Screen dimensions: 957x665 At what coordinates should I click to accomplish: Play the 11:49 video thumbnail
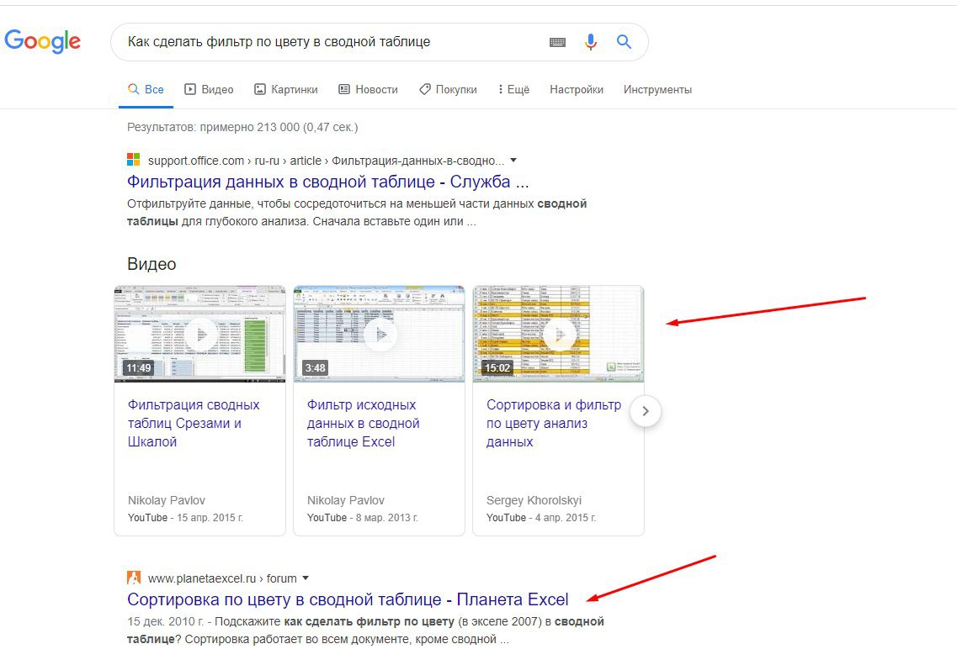(x=199, y=334)
